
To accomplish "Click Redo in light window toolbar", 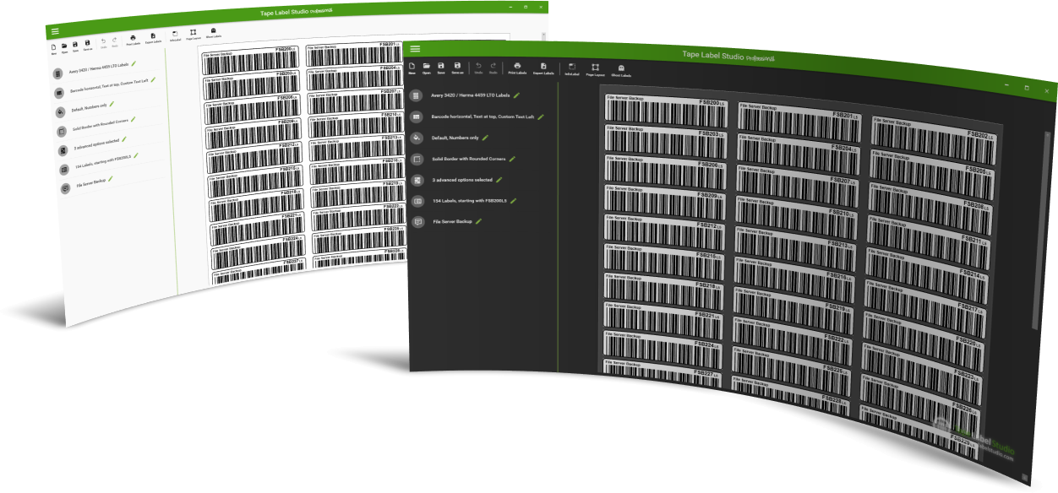I will [x=115, y=42].
